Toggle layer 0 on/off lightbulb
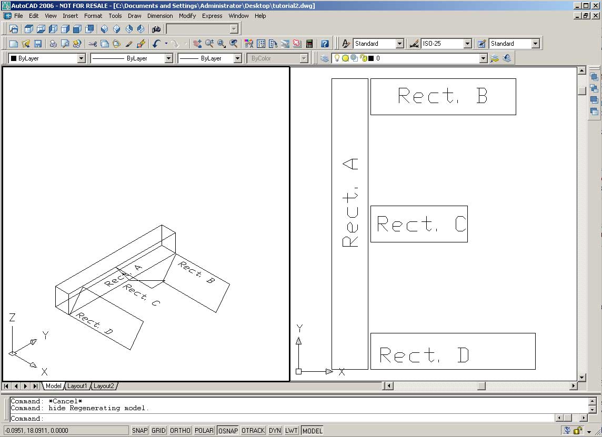 pyautogui.click(x=337, y=58)
